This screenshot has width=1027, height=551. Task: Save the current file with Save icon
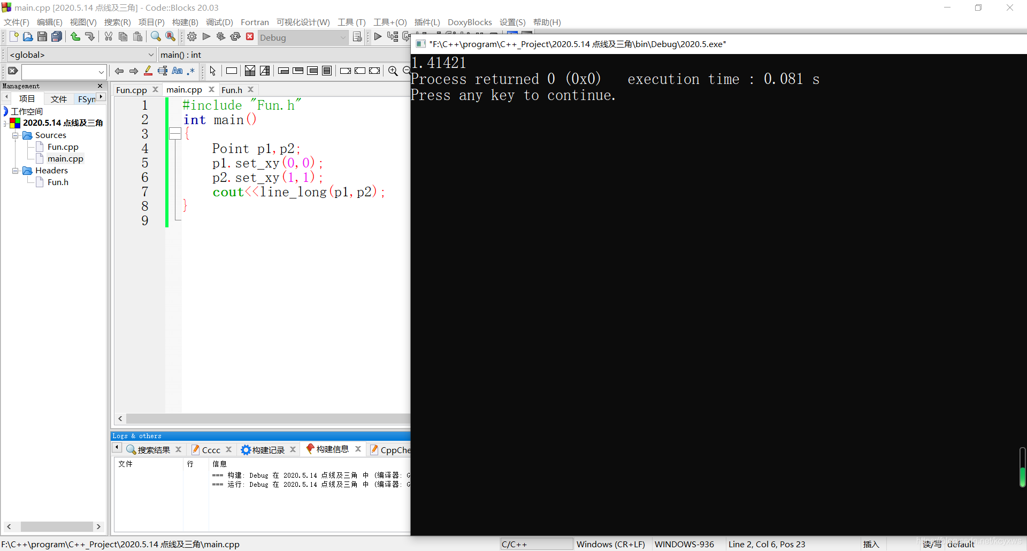click(42, 36)
